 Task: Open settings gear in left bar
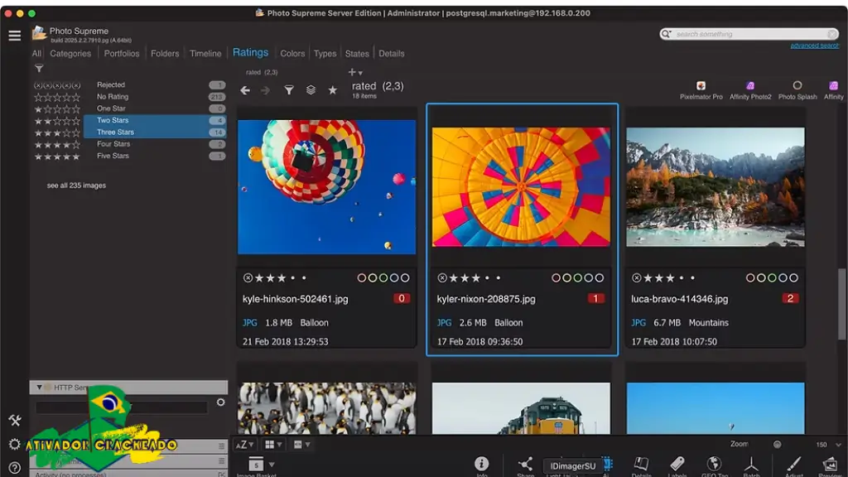pyautogui.click(x=15, y=445)
